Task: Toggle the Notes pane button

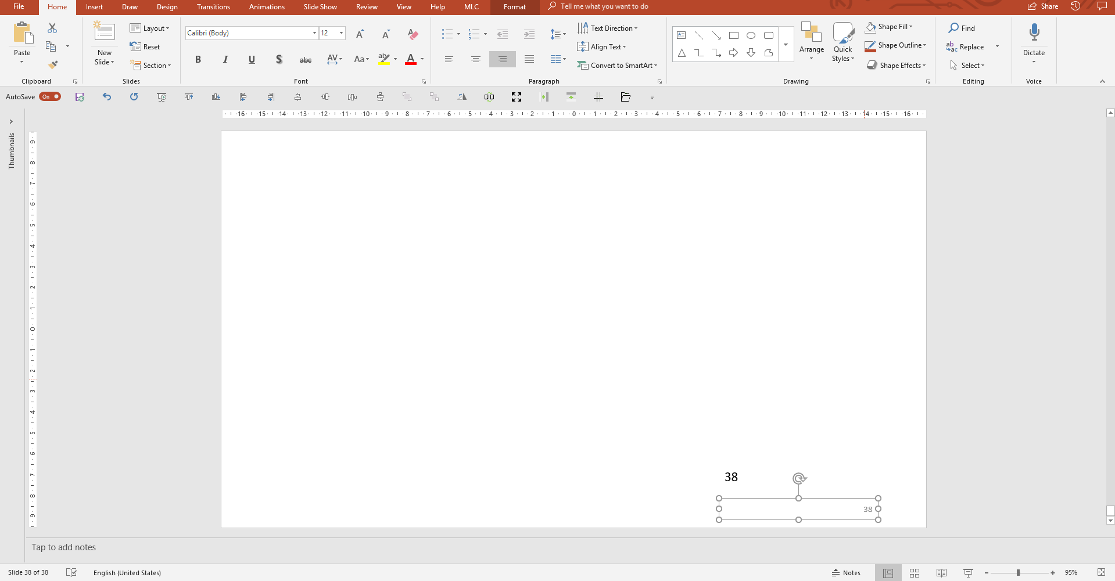Action: pos(847,573)
